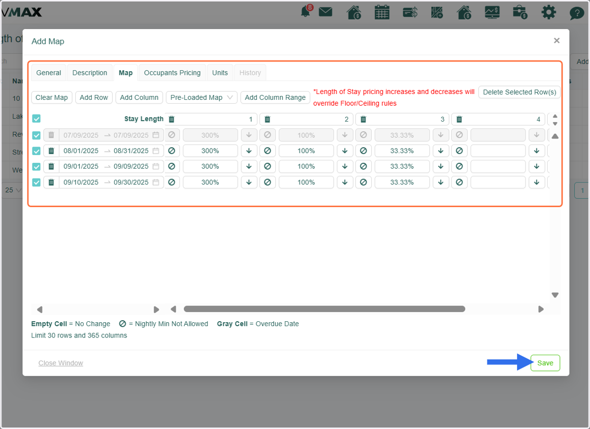The image size is (590, 429).
Task: Open the briefcase money icon
Action: click(x=520, y=12)
